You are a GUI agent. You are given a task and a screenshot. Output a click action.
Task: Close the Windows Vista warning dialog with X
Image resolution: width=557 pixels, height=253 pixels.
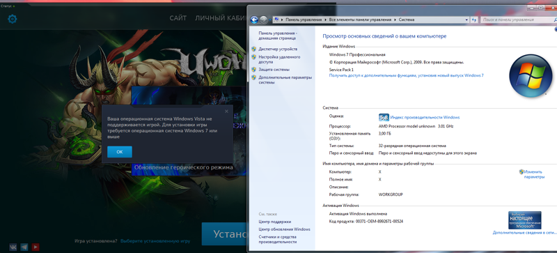tap(227, 112)
